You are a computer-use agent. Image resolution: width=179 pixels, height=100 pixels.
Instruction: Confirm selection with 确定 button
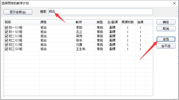point(166,22)
